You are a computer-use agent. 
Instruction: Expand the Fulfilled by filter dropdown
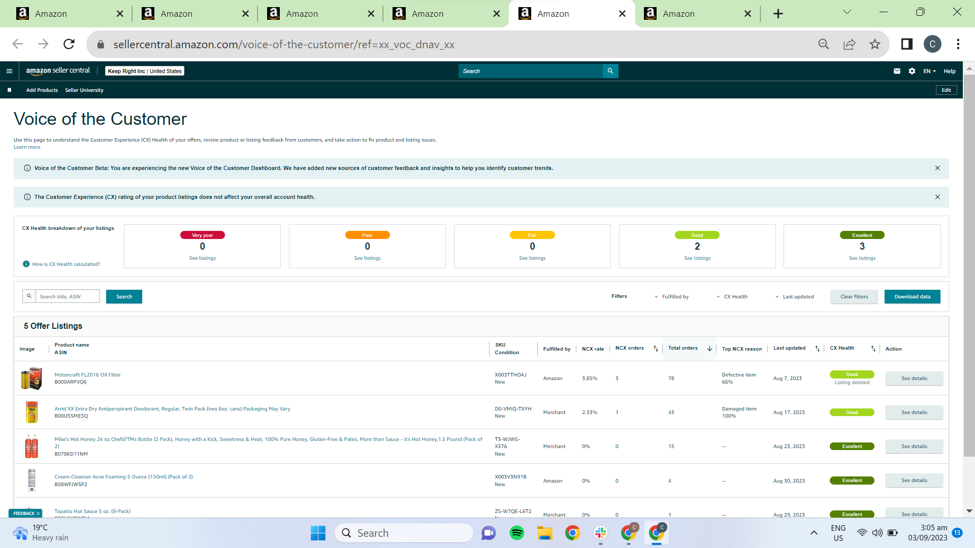[x=671, y=297]
